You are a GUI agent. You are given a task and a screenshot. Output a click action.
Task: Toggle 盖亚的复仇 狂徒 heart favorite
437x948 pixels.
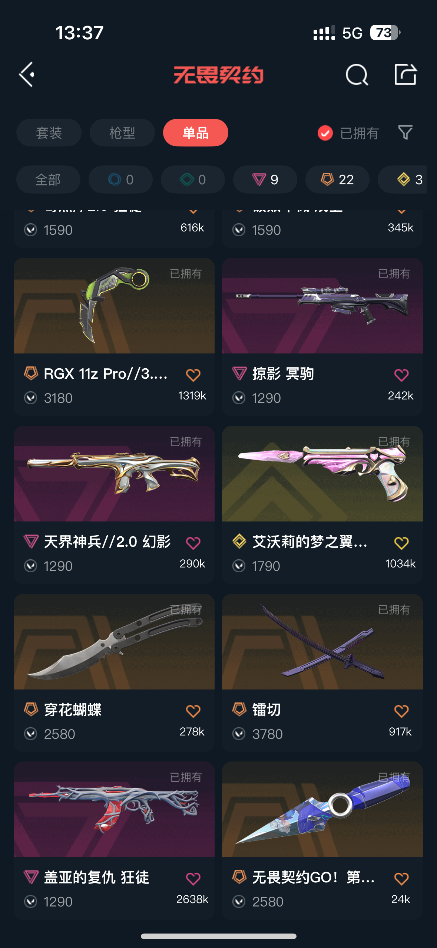click(x=193, y=879)
